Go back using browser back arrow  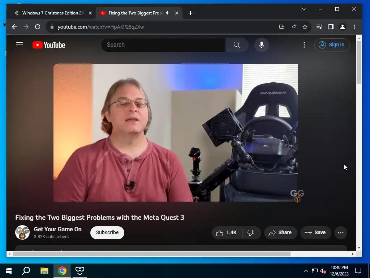(14, 27)
